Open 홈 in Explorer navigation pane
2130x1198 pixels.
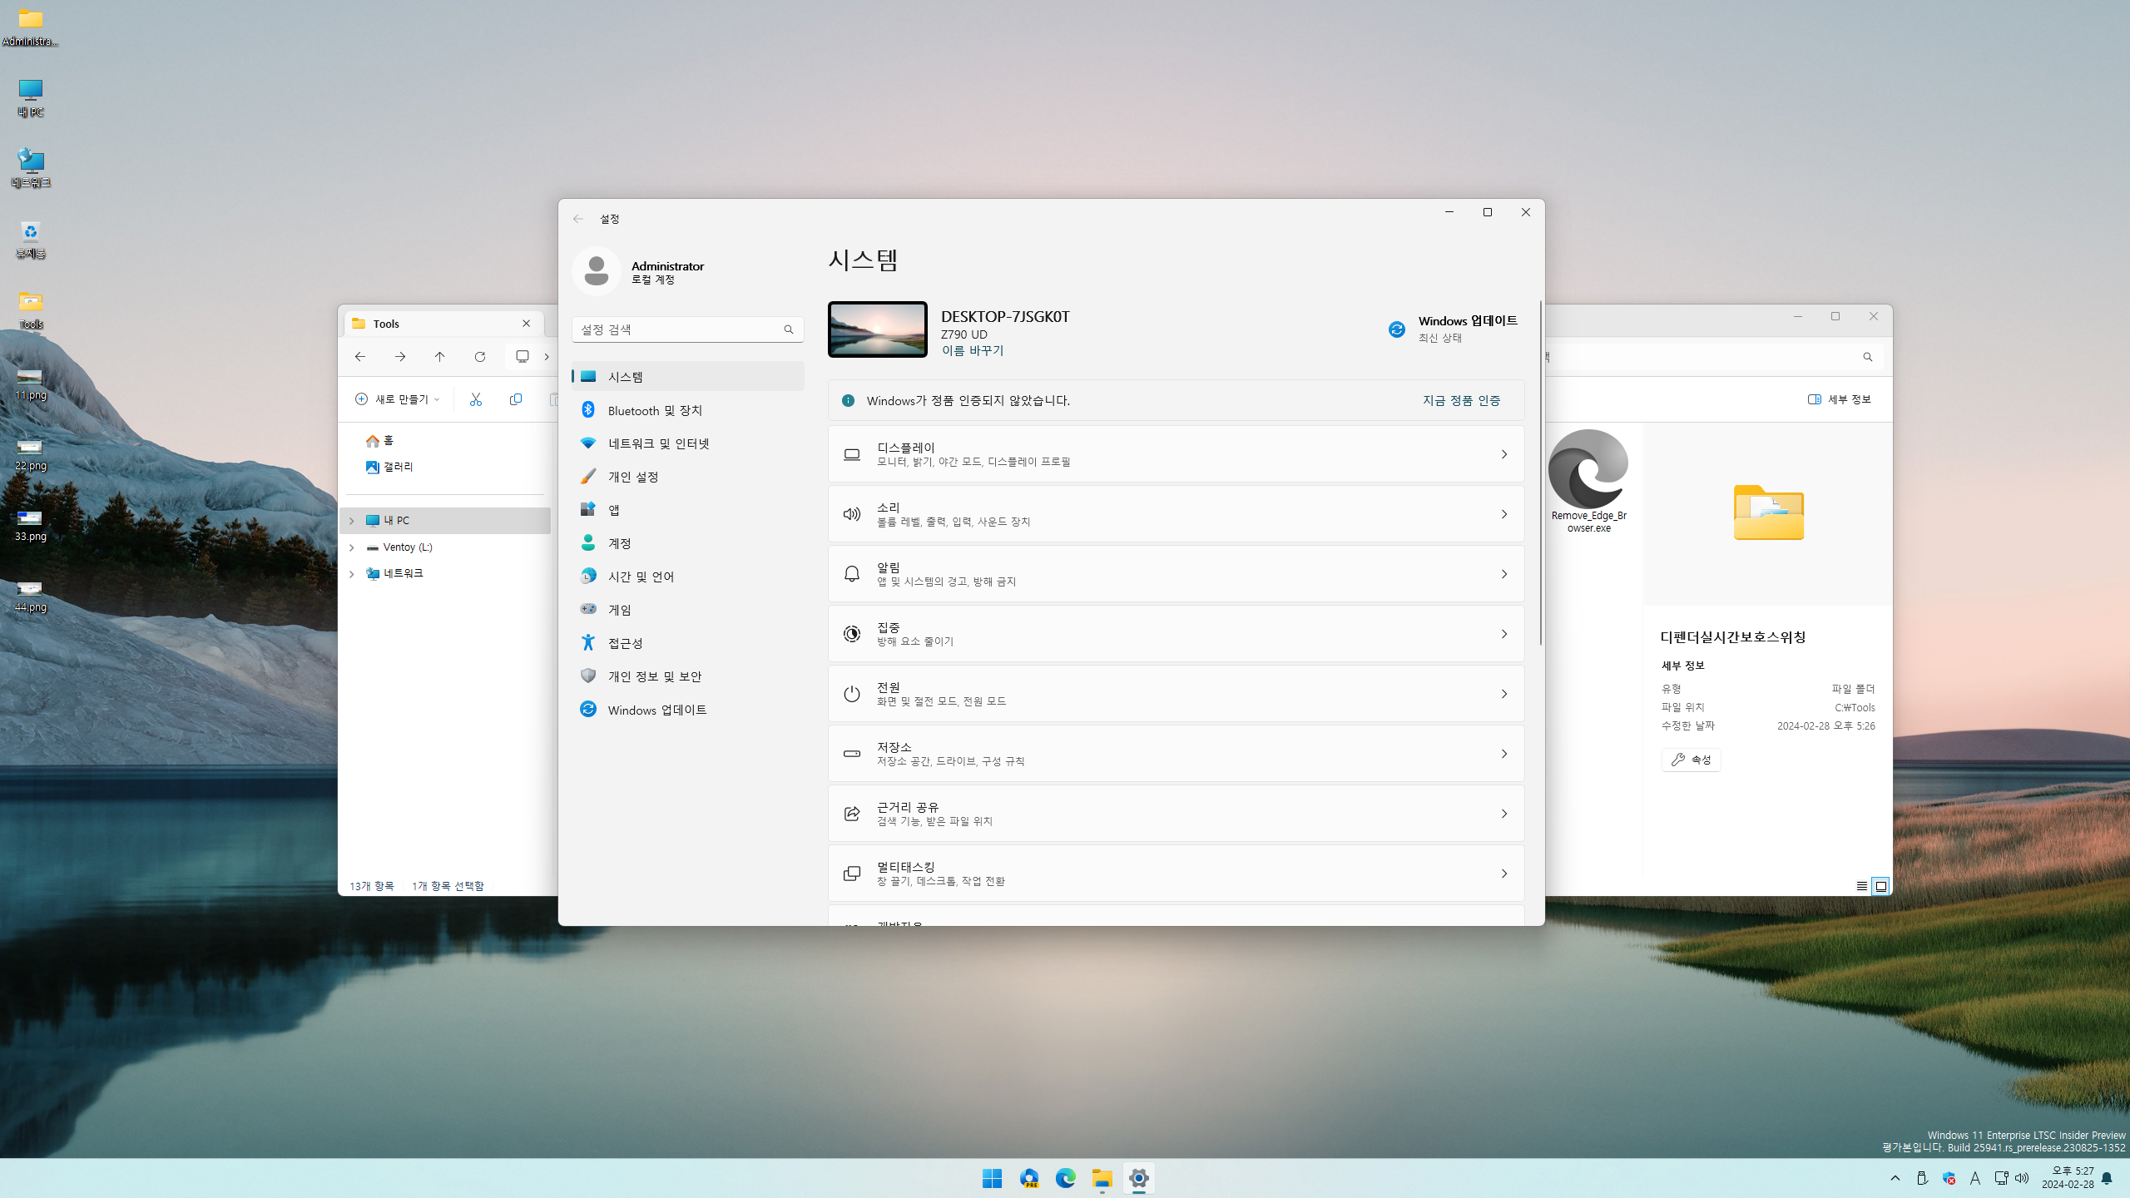[x=379, y=441]
